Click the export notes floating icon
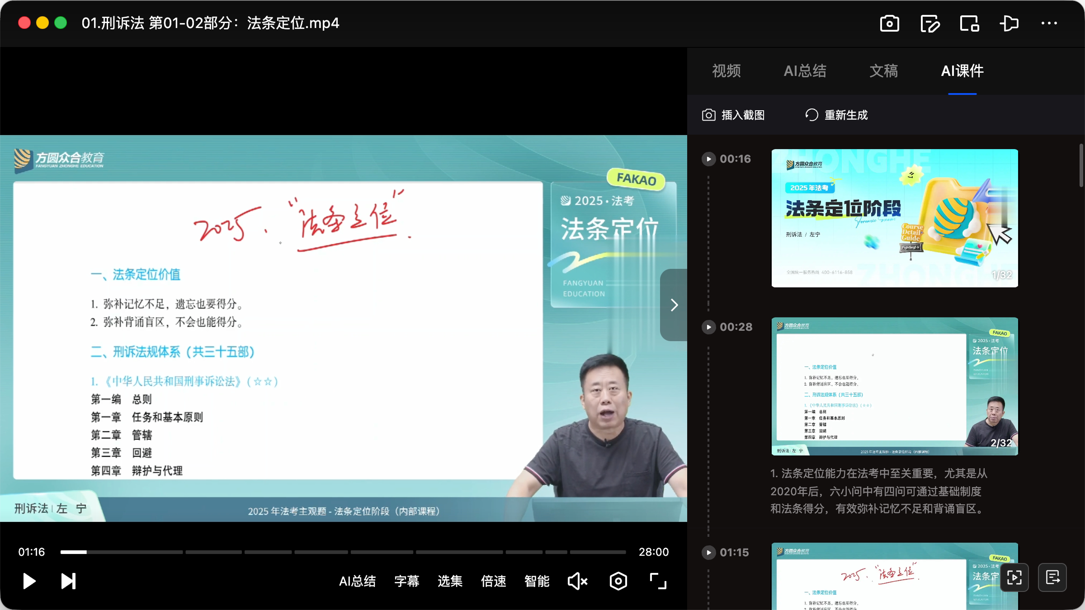Viewport: 1085px width, 610px height. [x=1052, y=577]
